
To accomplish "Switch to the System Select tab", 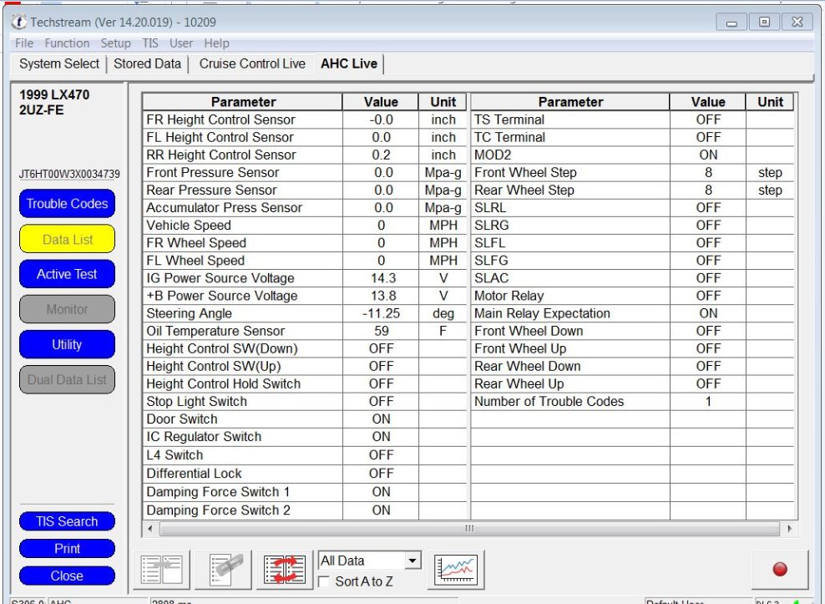I will (59, 63).
